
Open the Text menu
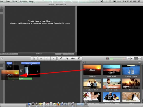tap(8, 2)
